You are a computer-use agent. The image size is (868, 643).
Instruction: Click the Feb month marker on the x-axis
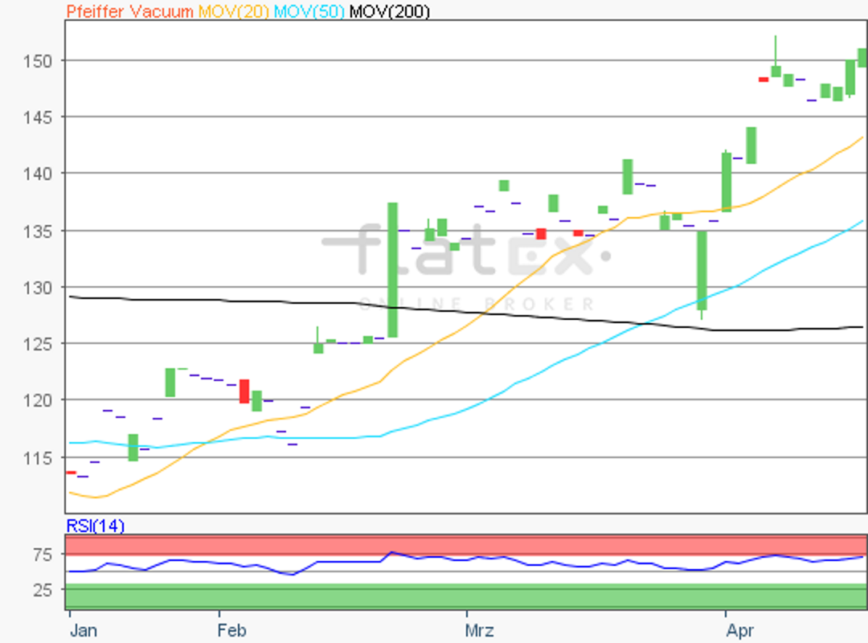click(233, 630)
